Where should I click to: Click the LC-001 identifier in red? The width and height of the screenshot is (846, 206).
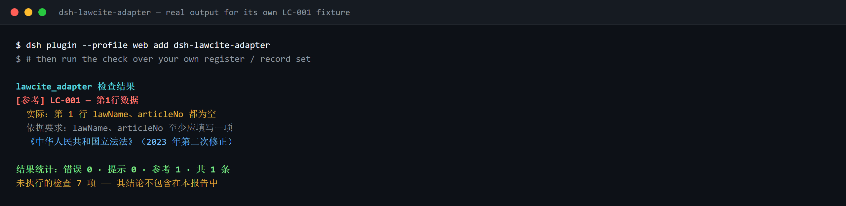point(65,100)
